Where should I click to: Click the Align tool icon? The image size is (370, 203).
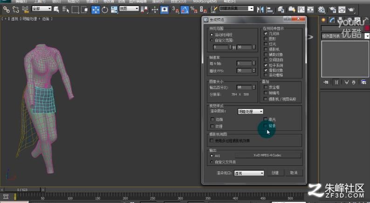click(269, 10)
